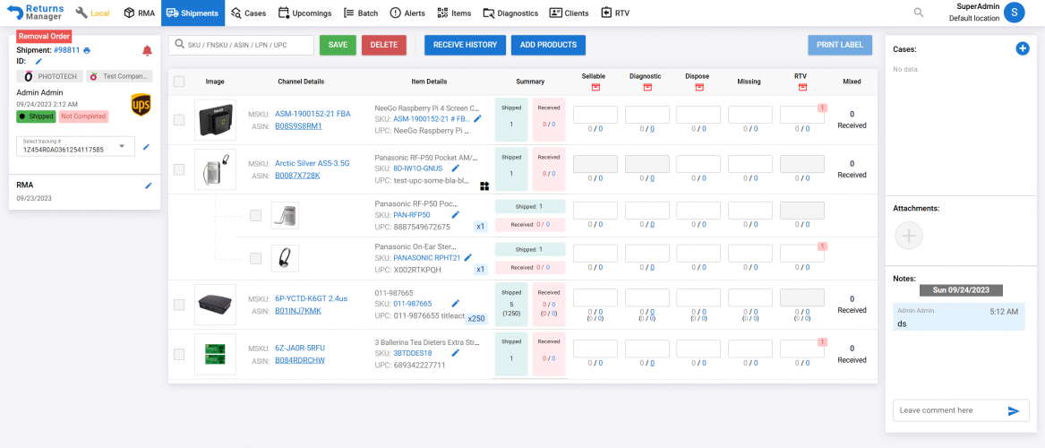Click ADD PRODUCTS button

[549, 45]
